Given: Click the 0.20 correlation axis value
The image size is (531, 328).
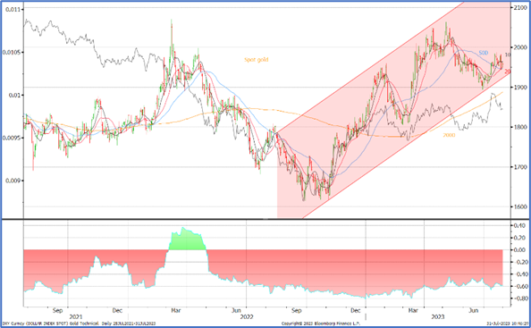Looking at the screenshot, I should 519,238.
